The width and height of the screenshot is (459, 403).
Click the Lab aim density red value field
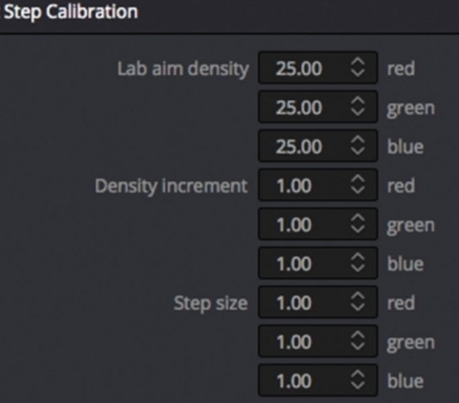click(x=299, y=69)
